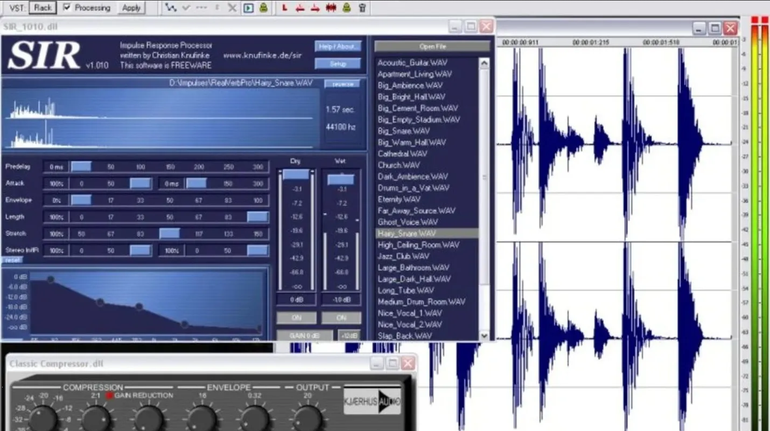Click the VST Rack button
The height and width of the screenshot is (431, 770).
pyautogui.click(x=42, y=8)
